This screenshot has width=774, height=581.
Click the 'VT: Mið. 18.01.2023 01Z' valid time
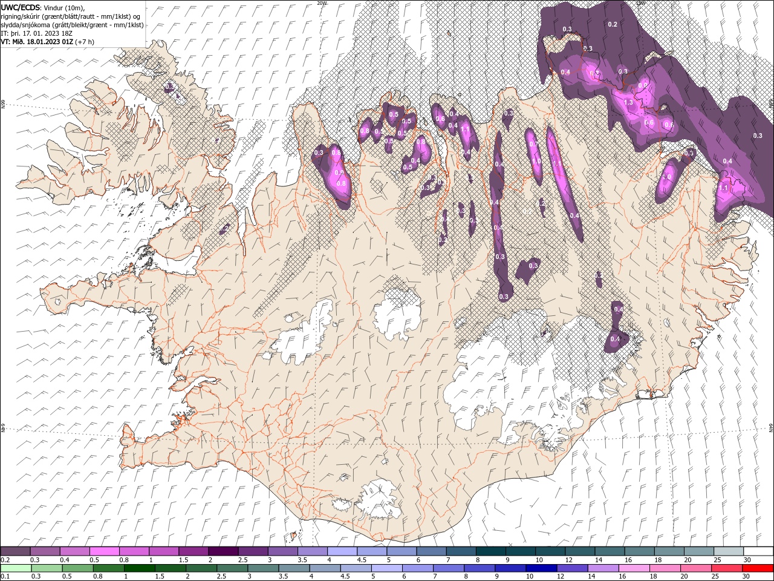pos(39,42)
